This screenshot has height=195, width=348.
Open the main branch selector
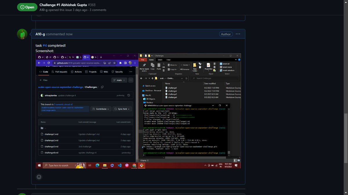pyautogui.click(x=119, y=80)
